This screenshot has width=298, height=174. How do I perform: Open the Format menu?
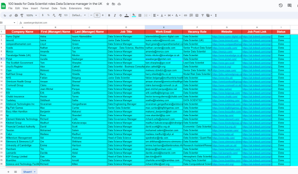[45, 8]
